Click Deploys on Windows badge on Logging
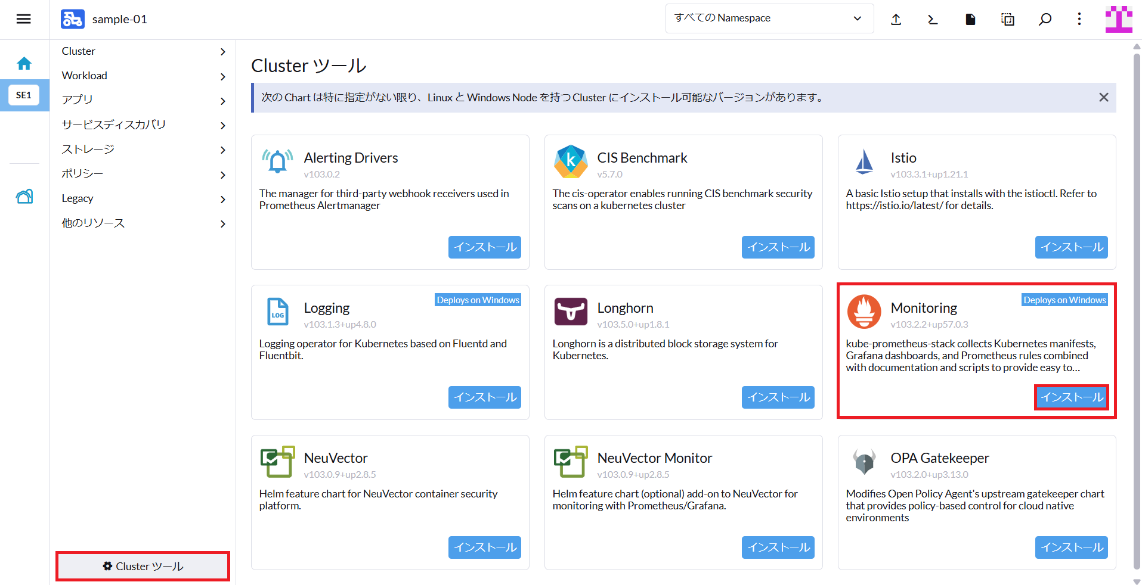The height and width of the screenshot is (585, 1142). [x=478, y=300]
